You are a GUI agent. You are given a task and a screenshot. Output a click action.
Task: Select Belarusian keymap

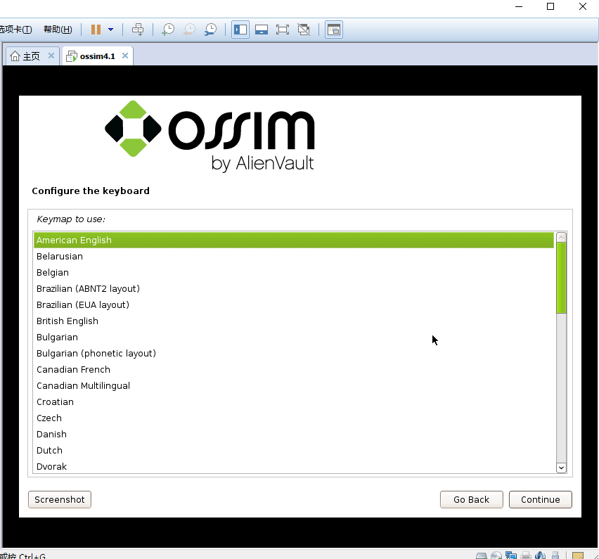coord(293,257)
